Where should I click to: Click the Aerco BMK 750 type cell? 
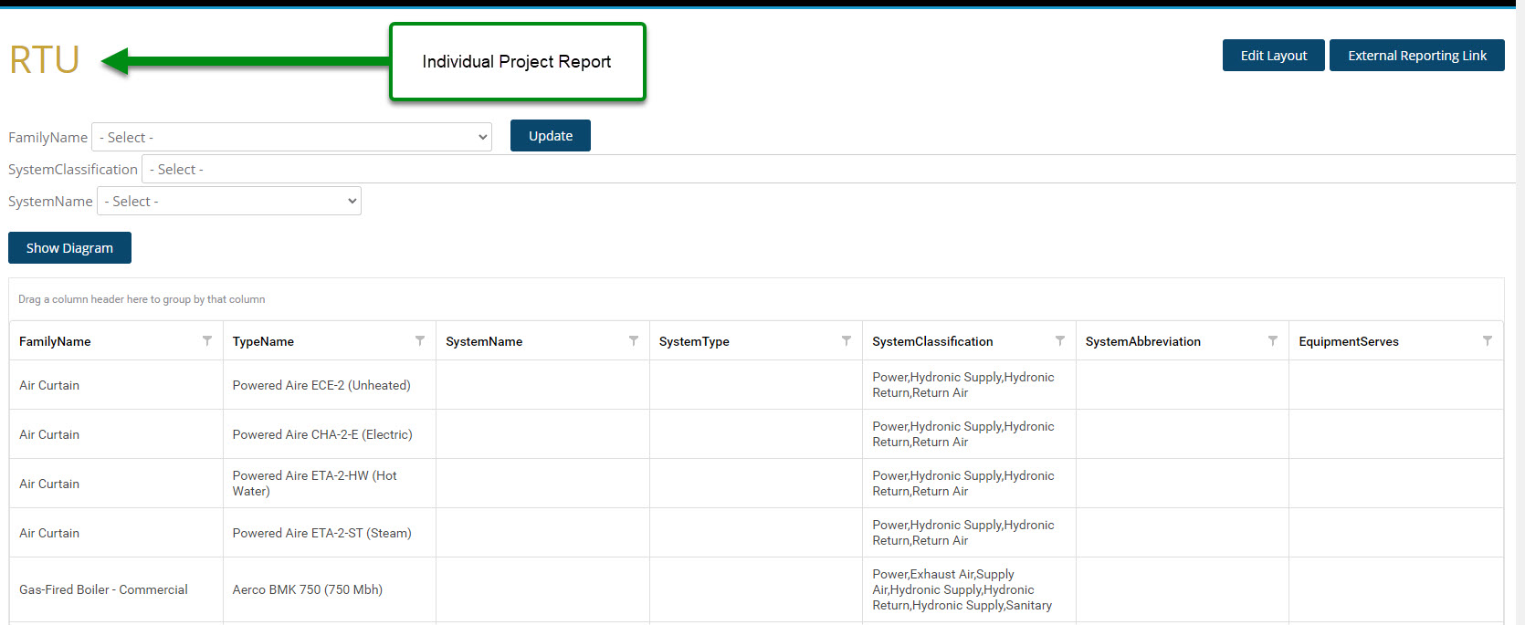tap(308, 590)
